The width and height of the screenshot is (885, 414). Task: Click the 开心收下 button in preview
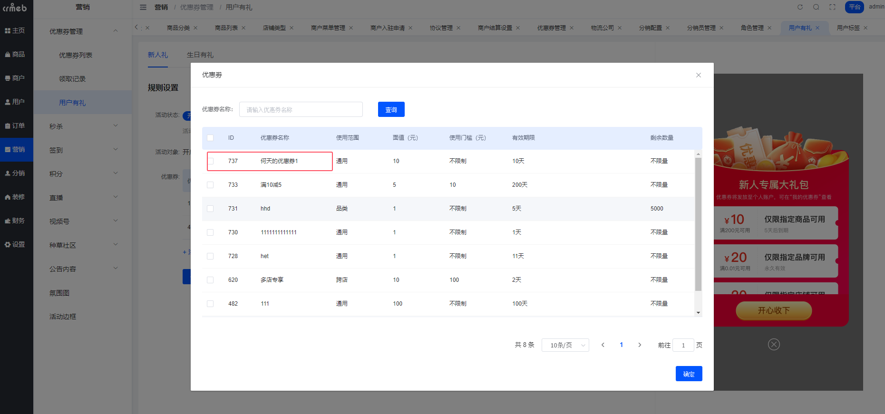774,310
